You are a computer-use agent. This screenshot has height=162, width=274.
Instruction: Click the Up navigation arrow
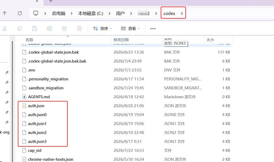[5, 13]
